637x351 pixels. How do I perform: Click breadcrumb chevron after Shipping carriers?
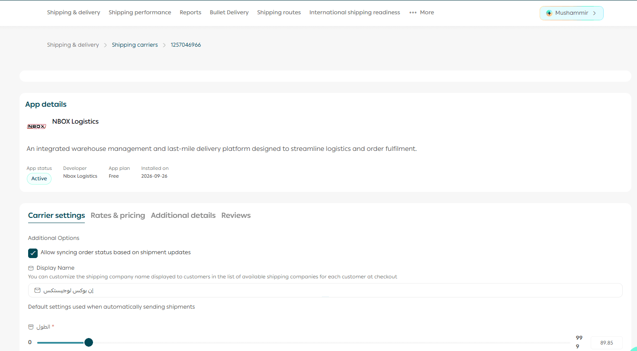164,45
